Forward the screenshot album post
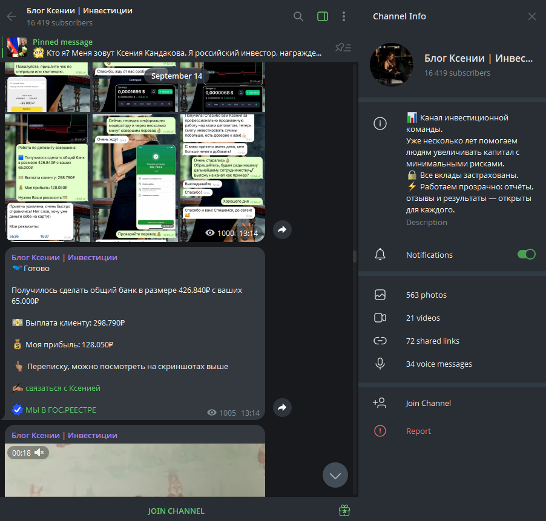The image size is (546, 521). click(x=281, y=229)
